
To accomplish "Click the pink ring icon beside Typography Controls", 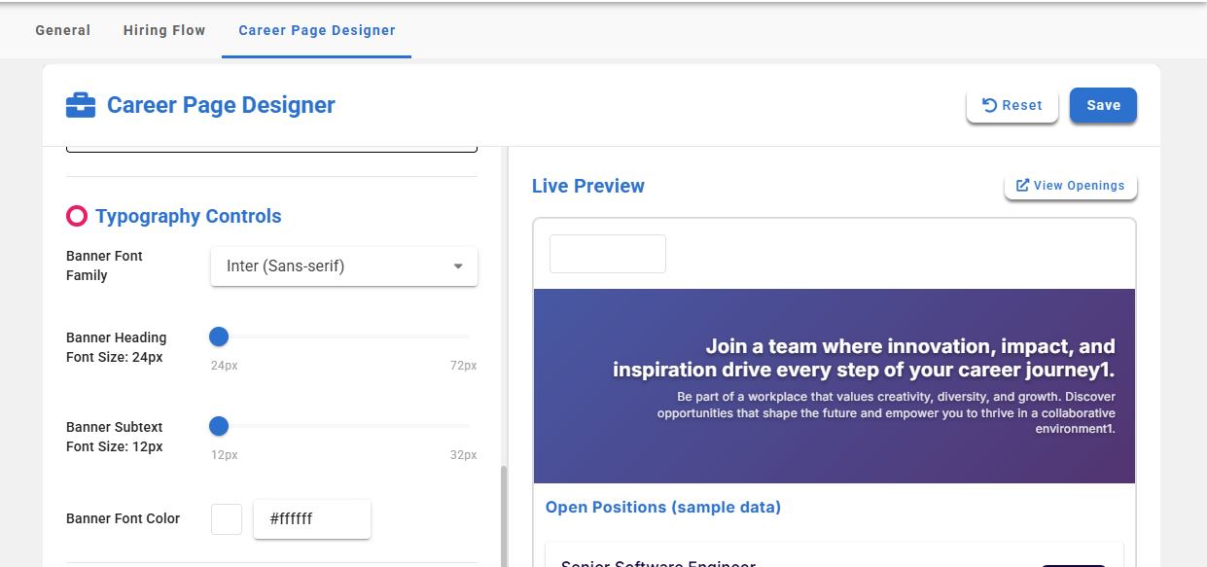I will coord(77,216).
